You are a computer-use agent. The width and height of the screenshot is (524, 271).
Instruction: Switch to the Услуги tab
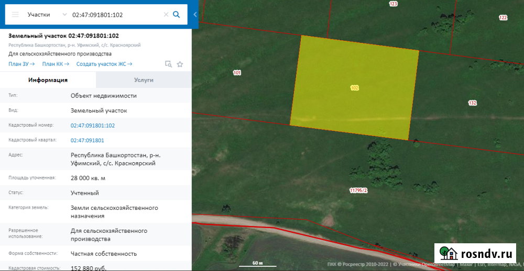(144, 80)
